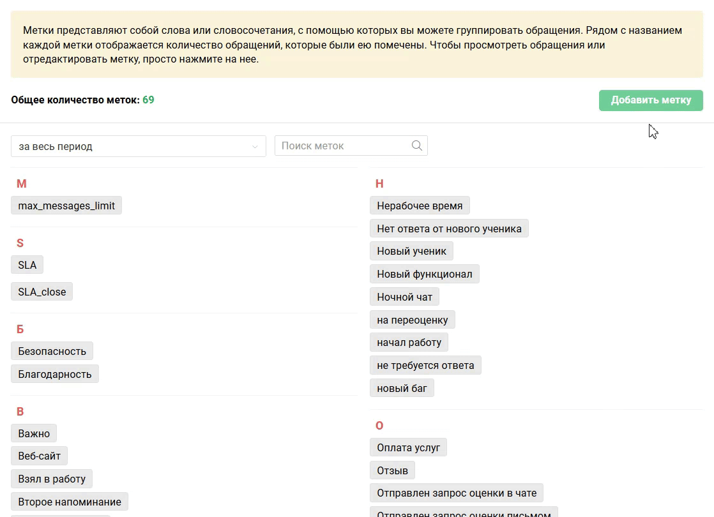Select the 'Оплата услуг' tag

tap(409, 447)
